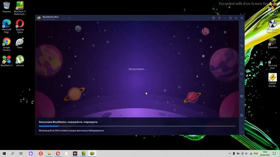Screen dimensions: 280x157
Task: Click the hexagon icon in BlueStacks sidebar
Action: point(241,96)
